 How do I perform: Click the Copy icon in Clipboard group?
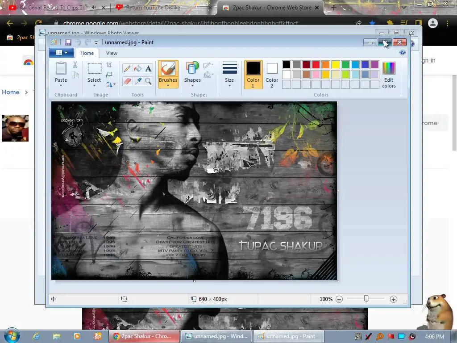click(x=75, y=75)
